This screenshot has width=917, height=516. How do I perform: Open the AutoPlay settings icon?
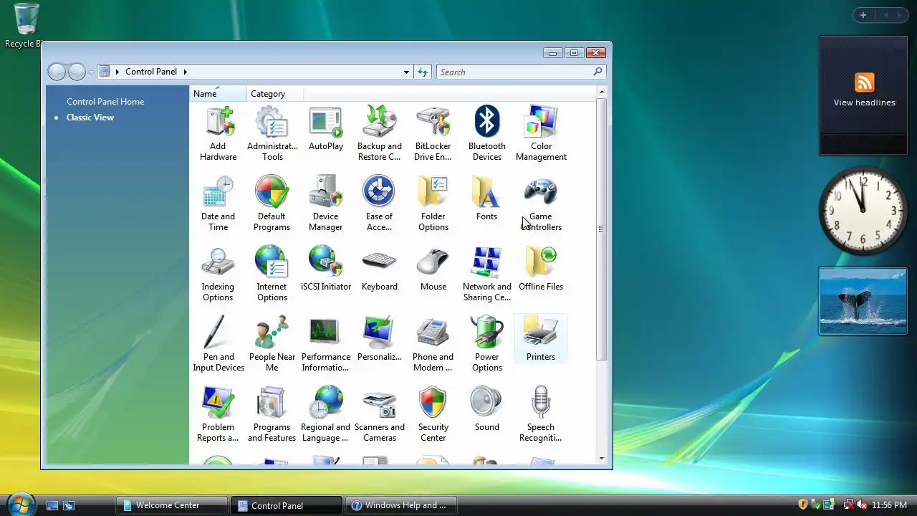pos(326,129)
